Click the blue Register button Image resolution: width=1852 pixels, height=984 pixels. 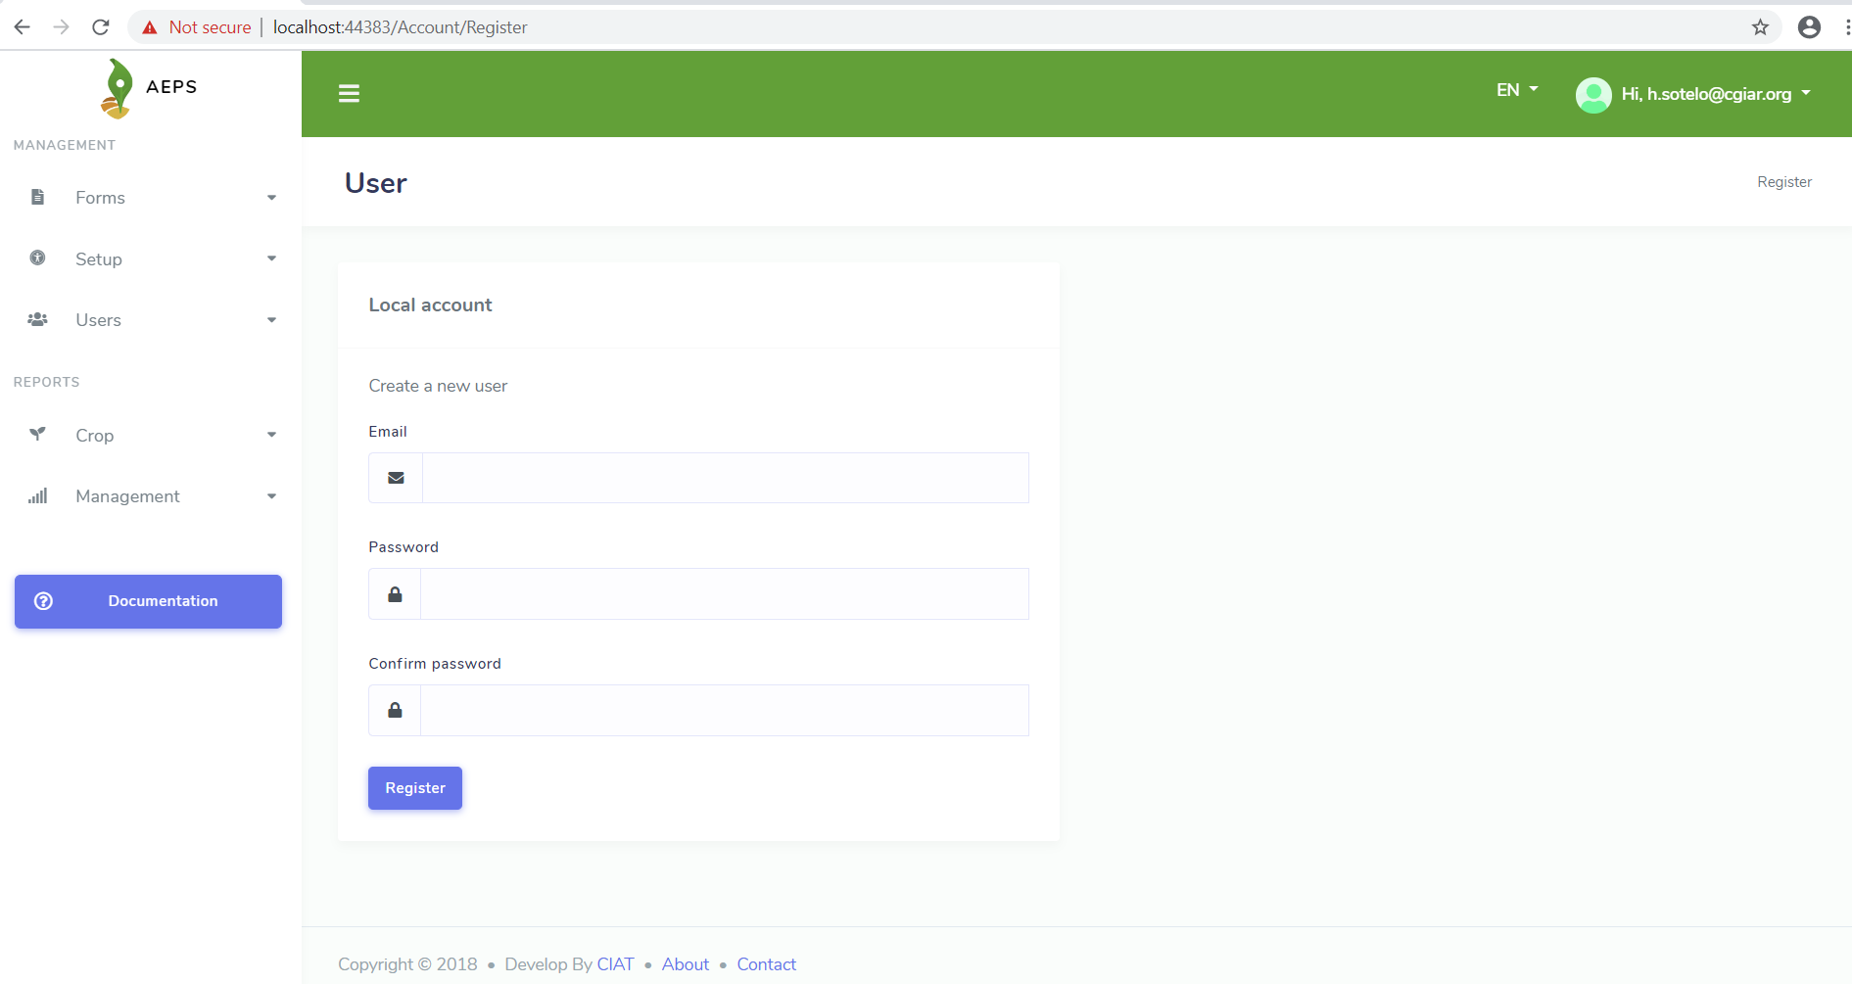pos(415,788)
